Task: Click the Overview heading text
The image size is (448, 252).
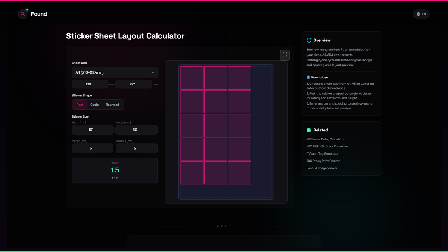Action: (x=322, y=40)
